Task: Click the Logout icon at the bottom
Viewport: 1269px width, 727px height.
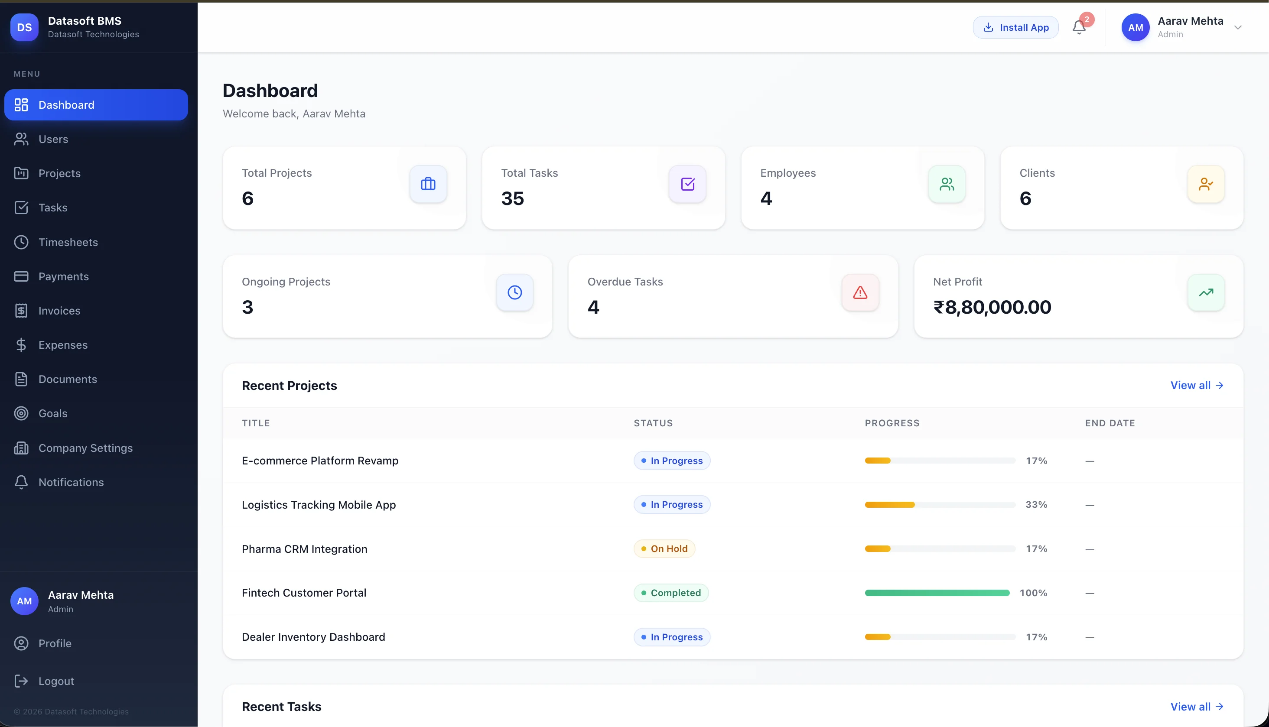Action: [x=22, y=681]
